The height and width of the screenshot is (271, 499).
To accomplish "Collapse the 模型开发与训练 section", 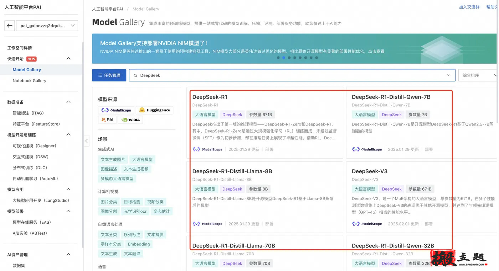I will tap(68, 135).
